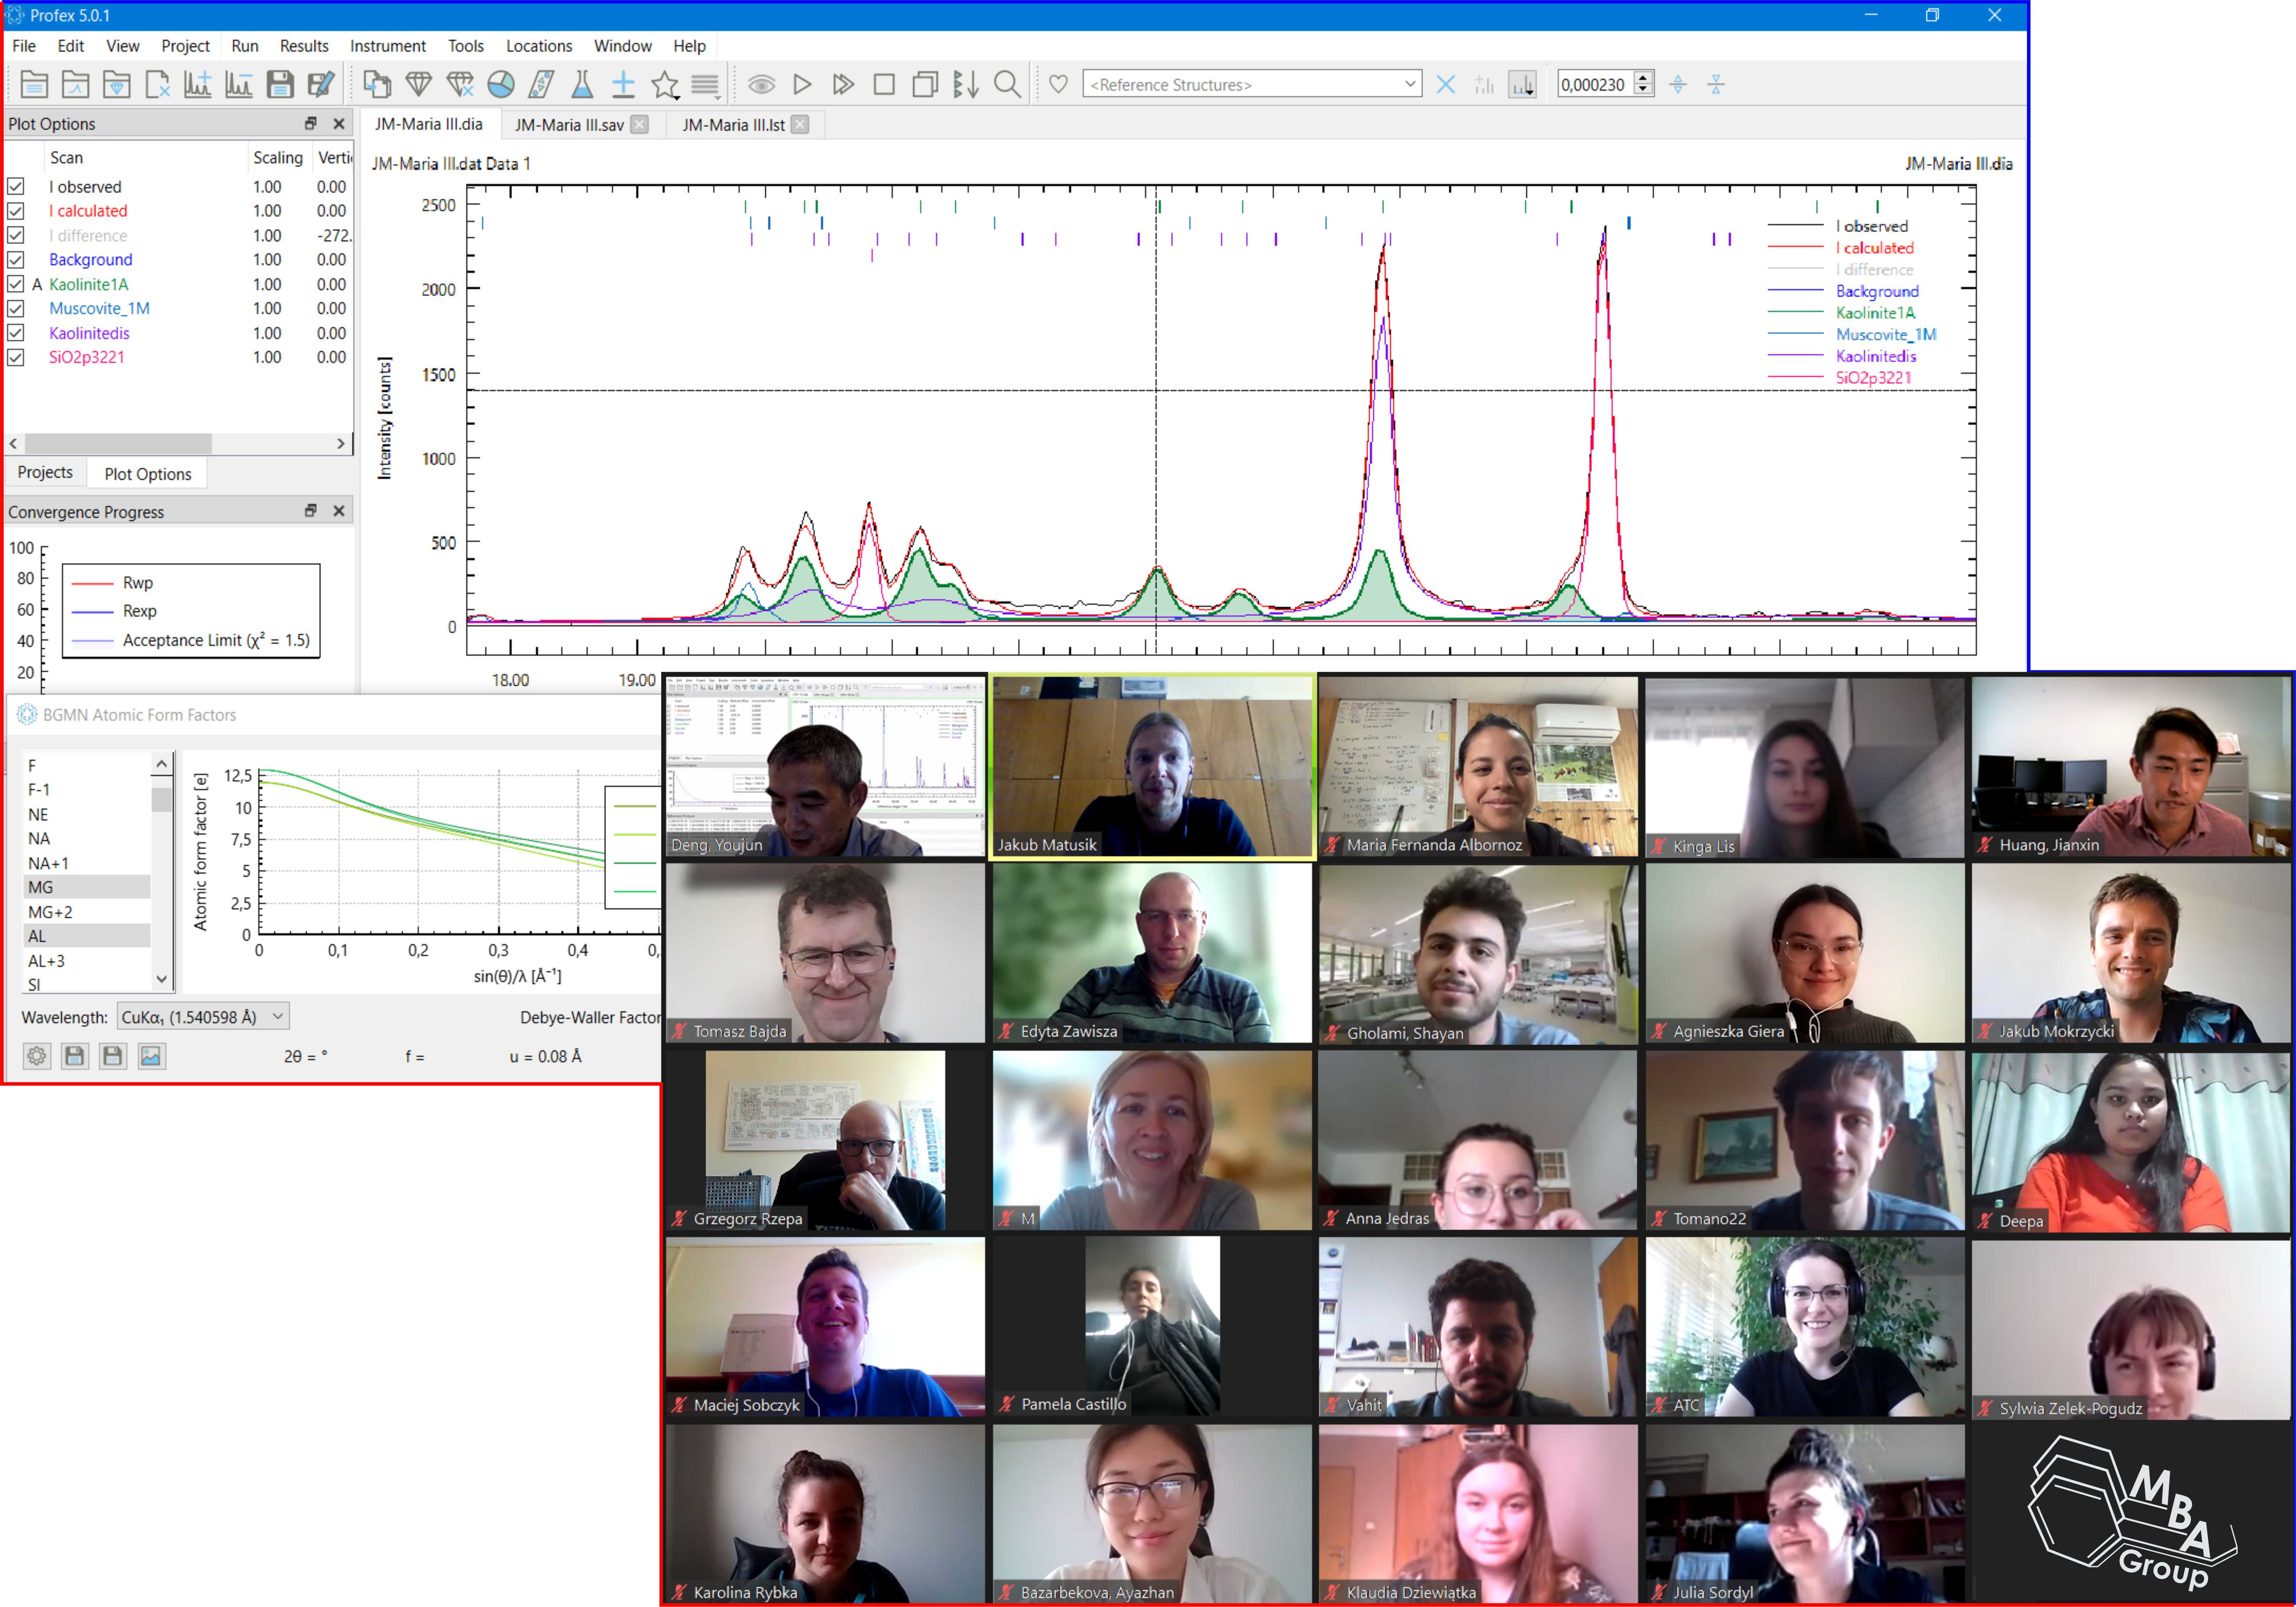Open the Project menu

click(x=185, y=46)
